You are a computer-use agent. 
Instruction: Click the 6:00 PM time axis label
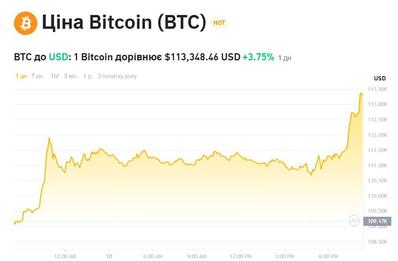329,256
